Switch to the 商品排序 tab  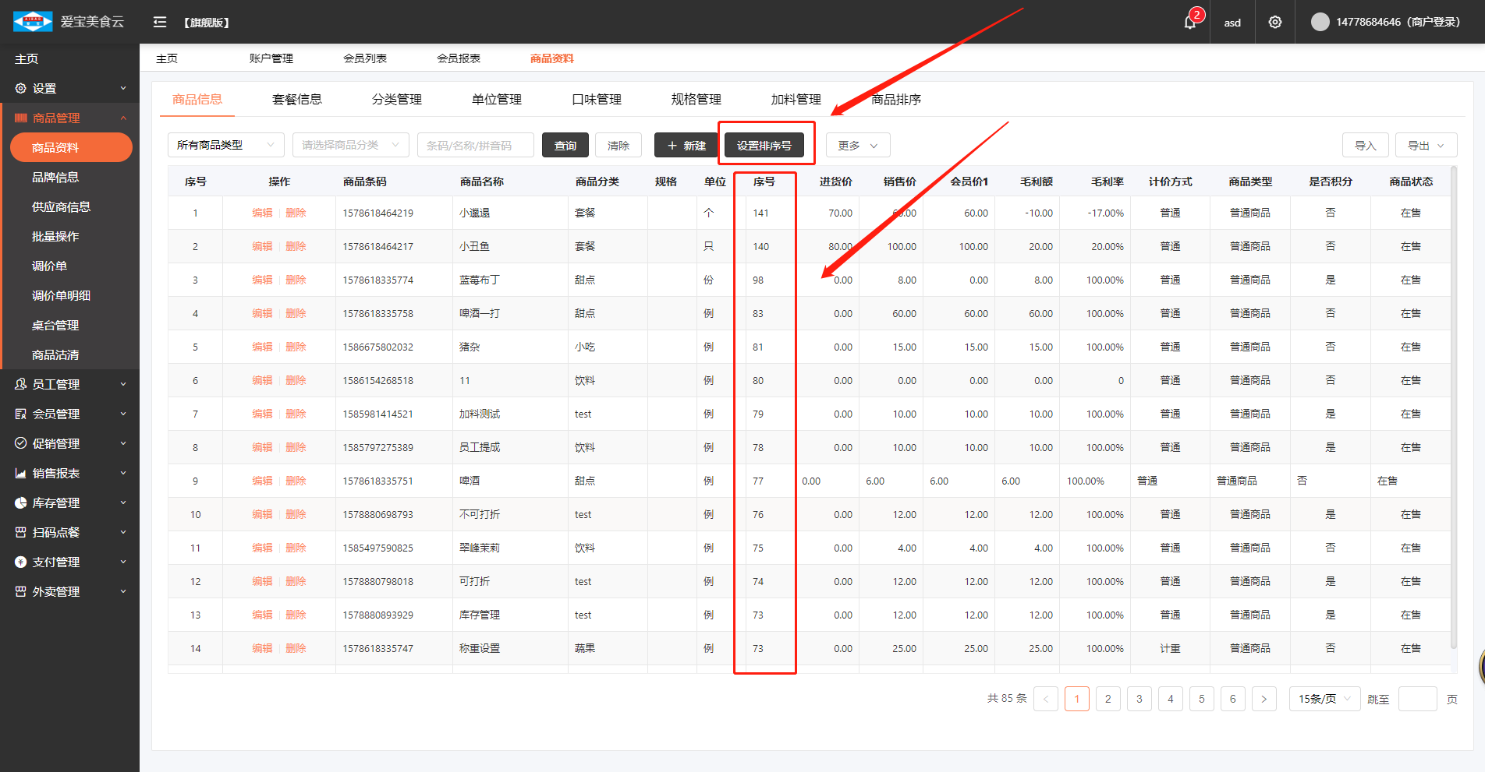[895, 100]
